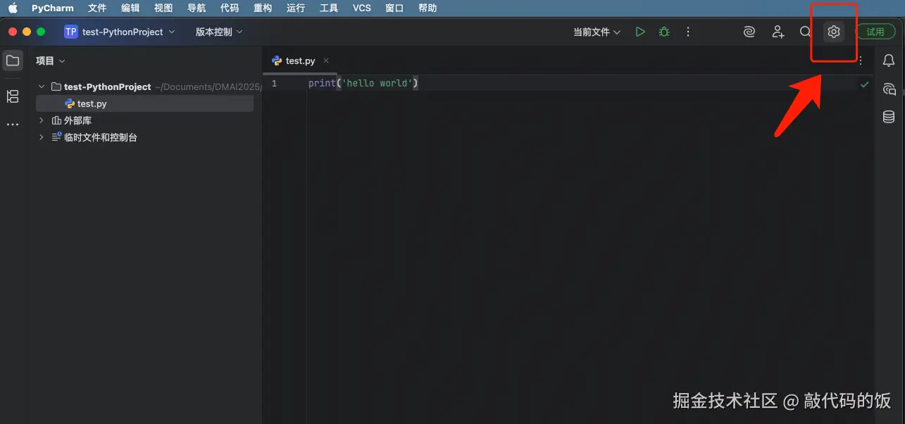Open the 视图 menu
Viewport: 905px width, 424px height.
pyautogui.click(x=163, y=8)
